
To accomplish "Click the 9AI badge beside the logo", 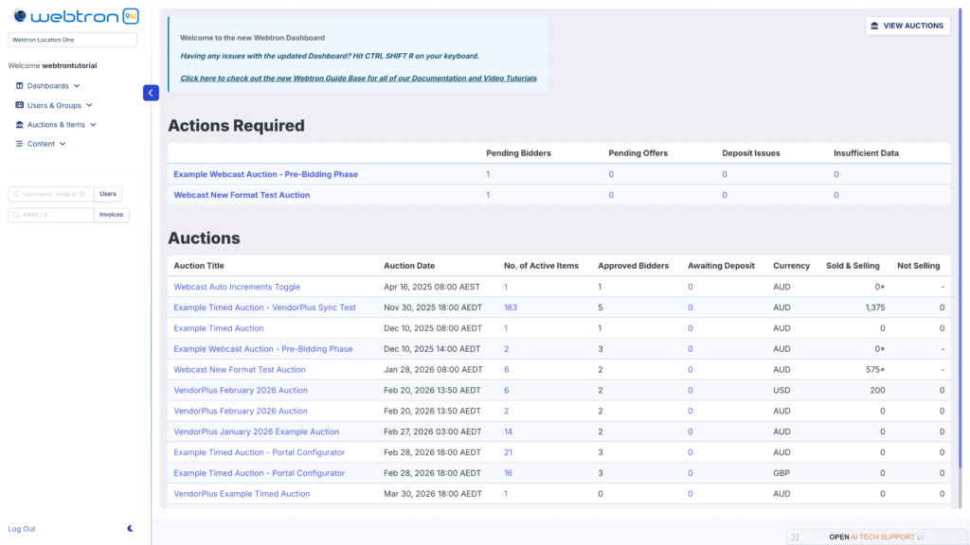I will click(x=131, y=16).
